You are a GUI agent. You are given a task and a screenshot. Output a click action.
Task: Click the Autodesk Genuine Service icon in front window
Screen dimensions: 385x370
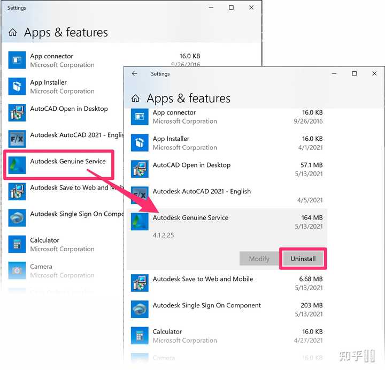[140, 222]
